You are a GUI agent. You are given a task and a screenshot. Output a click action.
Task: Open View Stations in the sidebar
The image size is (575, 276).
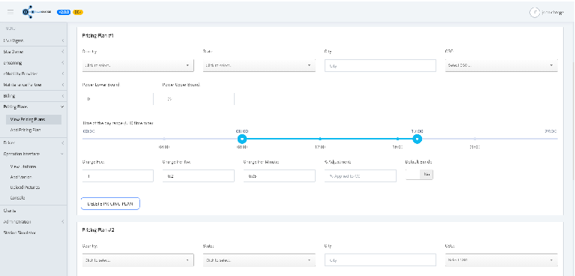click(23, 166)
